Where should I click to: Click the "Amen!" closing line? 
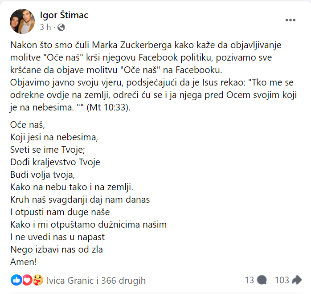(x=24, y=262)
